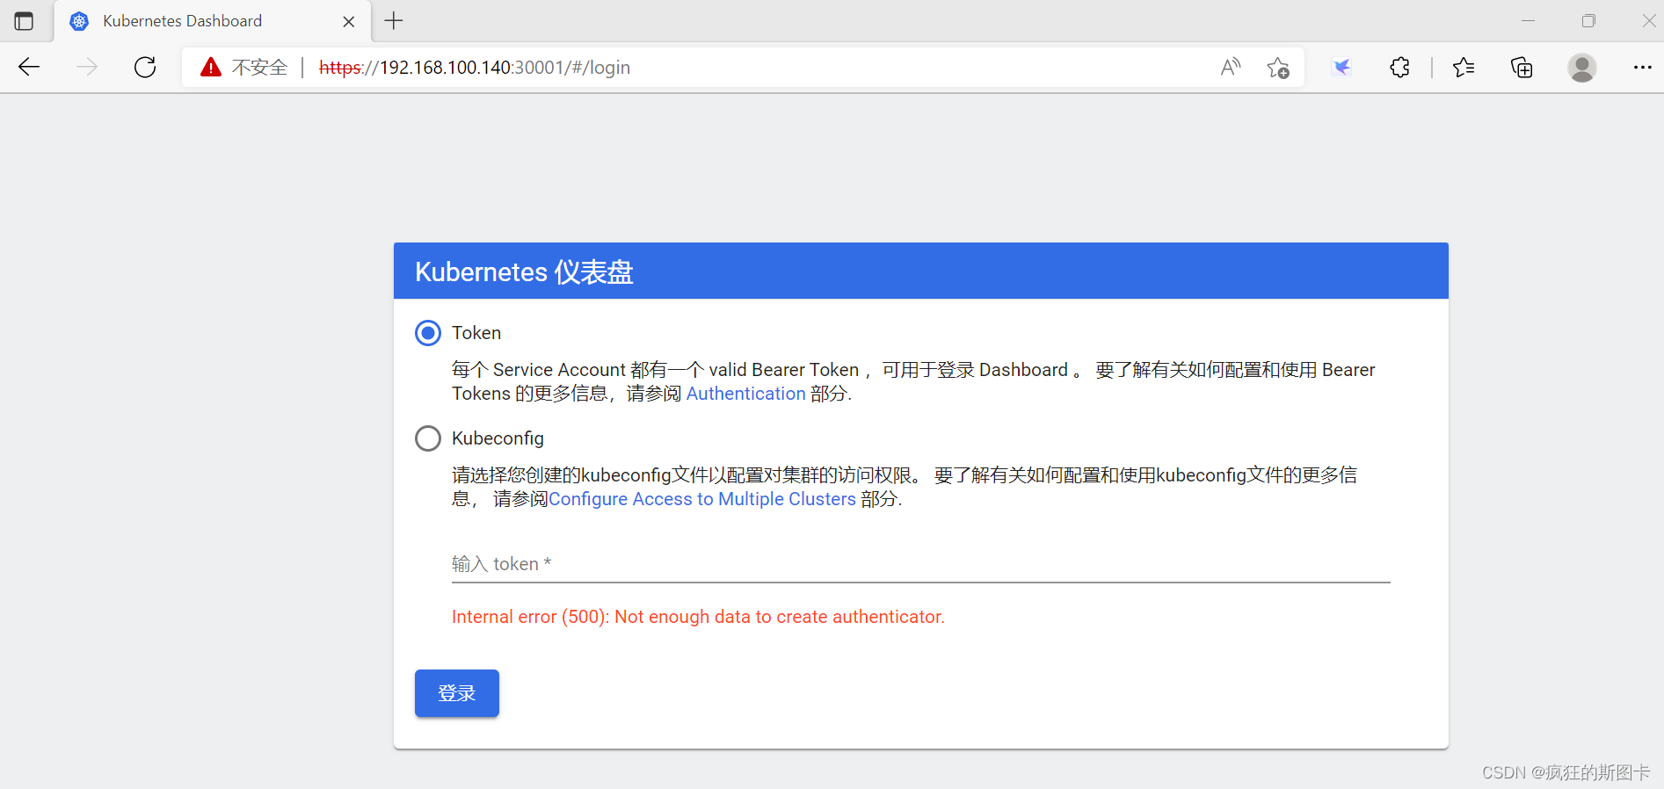Open the Authentication documentation link
Viewport: 1664px width, 789px height.
point(745,394)
